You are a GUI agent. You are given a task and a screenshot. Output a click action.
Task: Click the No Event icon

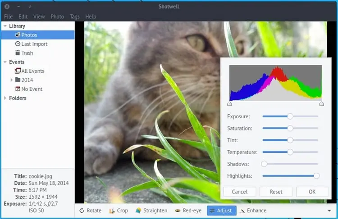click(18, 89)
